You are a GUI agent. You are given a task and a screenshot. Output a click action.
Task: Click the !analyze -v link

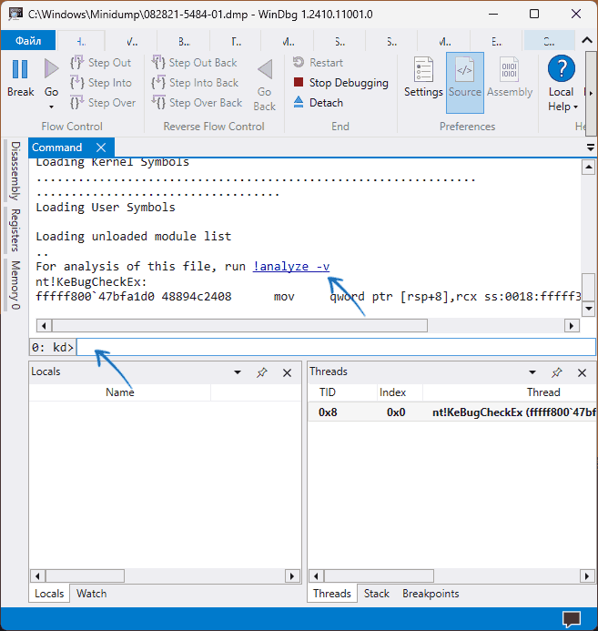point(291,267)
